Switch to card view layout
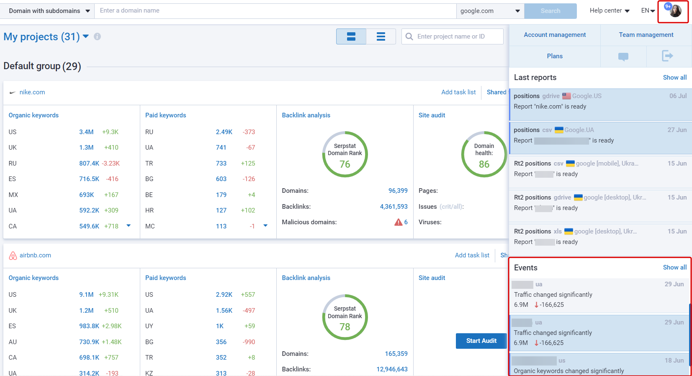 tap(351, 36)
